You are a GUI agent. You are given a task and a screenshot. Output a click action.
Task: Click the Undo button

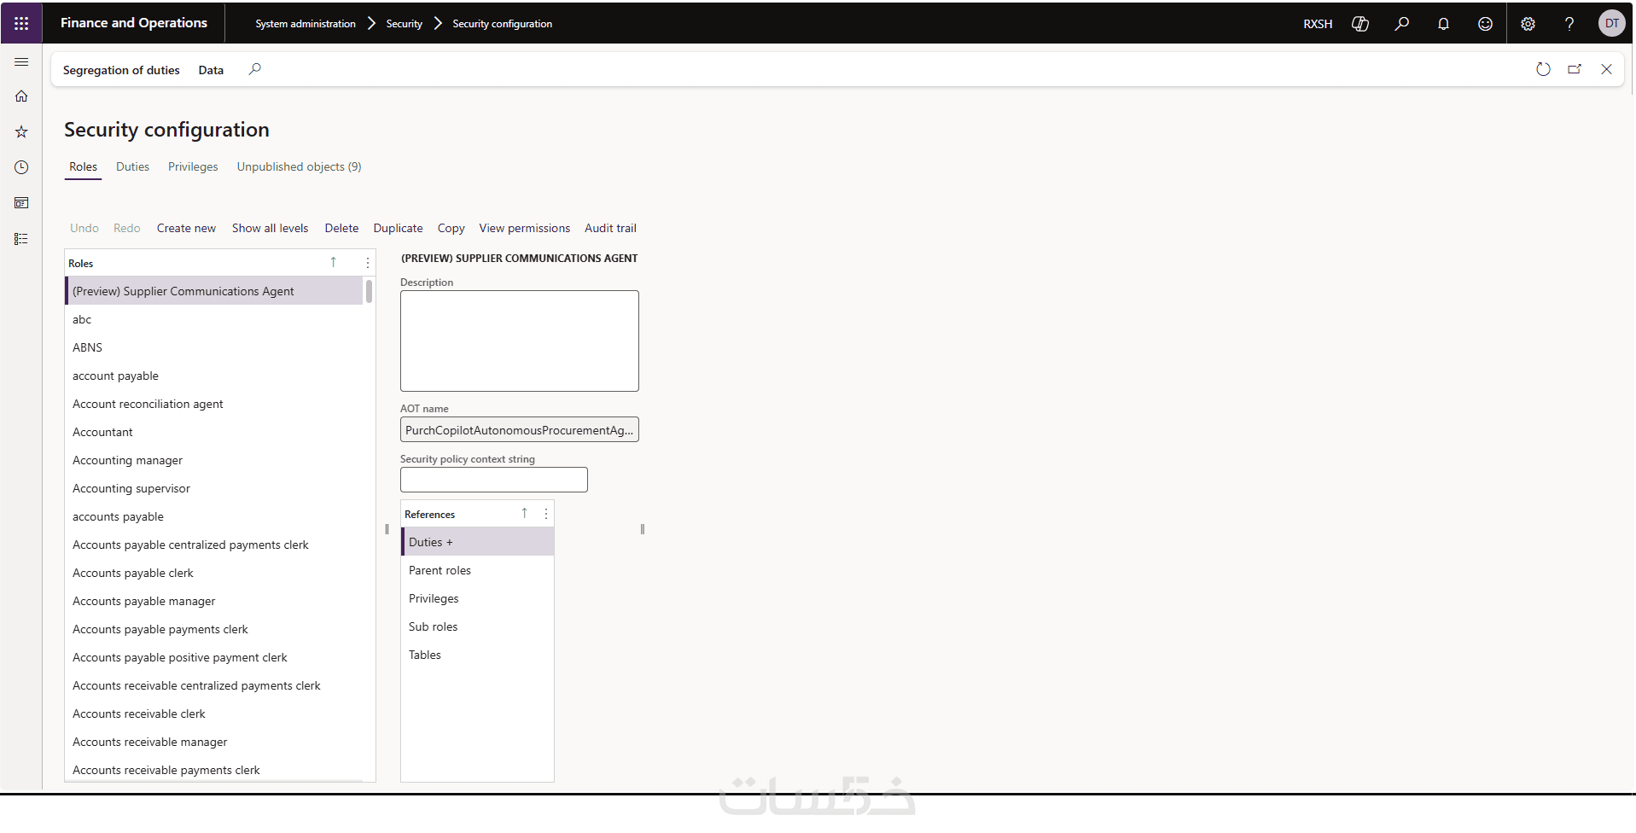click(84, 229)
